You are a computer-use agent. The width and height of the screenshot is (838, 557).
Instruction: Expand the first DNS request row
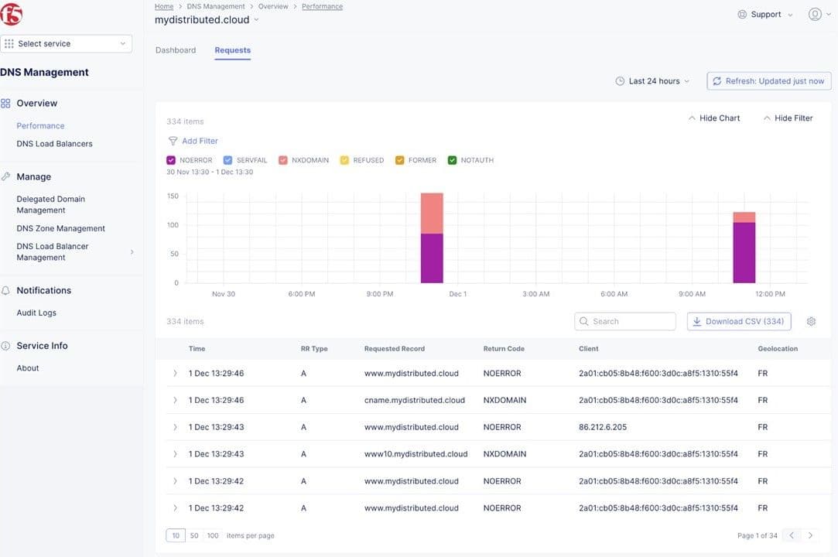(174, 371)
